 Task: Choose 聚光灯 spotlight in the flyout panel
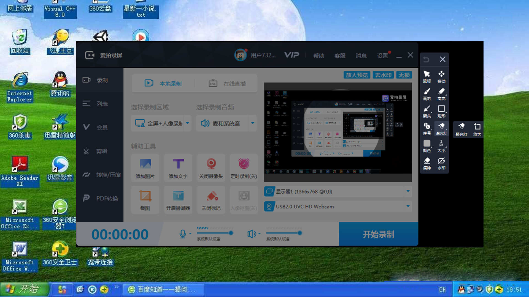461,130
